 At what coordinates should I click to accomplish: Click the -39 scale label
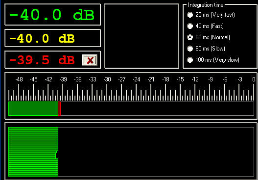pyautogui.click(x=63, y=79)
